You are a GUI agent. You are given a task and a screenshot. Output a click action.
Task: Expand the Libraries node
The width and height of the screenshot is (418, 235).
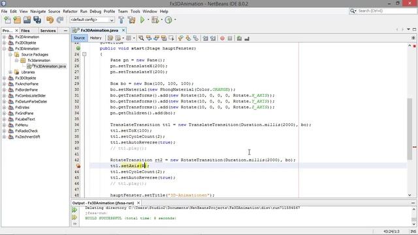tap(10, 72)
